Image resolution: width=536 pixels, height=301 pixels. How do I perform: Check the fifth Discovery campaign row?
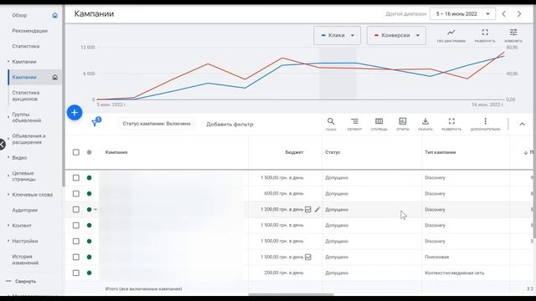click(x=76, y=242)
